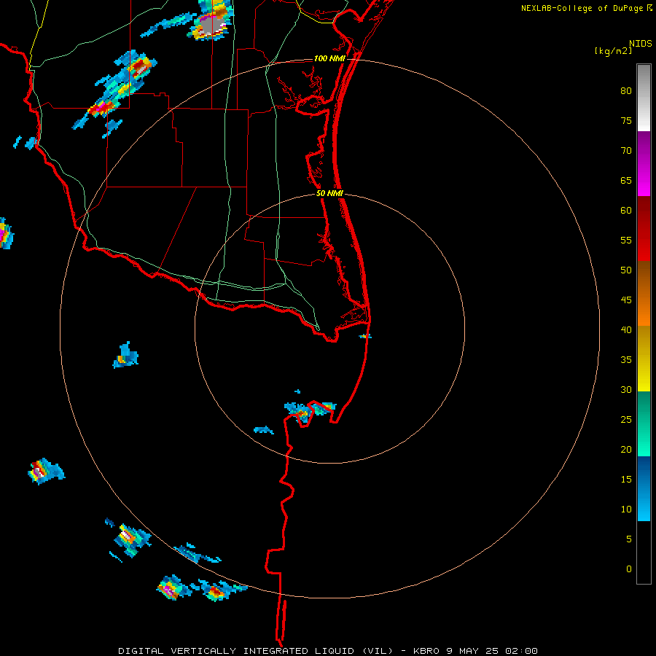
Task: Click the yellow segment of the color bar
Action: click(x=644, y=359)
